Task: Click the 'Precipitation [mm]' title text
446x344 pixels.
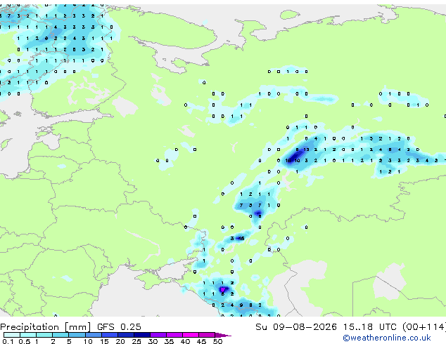Action: point(46,327)
